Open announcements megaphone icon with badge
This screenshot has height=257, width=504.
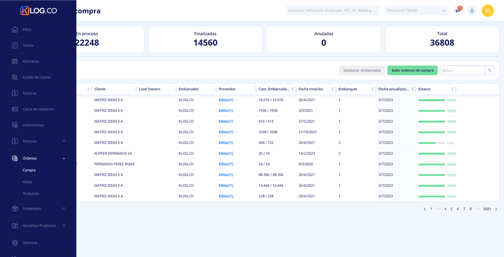[x=458, y=10]
